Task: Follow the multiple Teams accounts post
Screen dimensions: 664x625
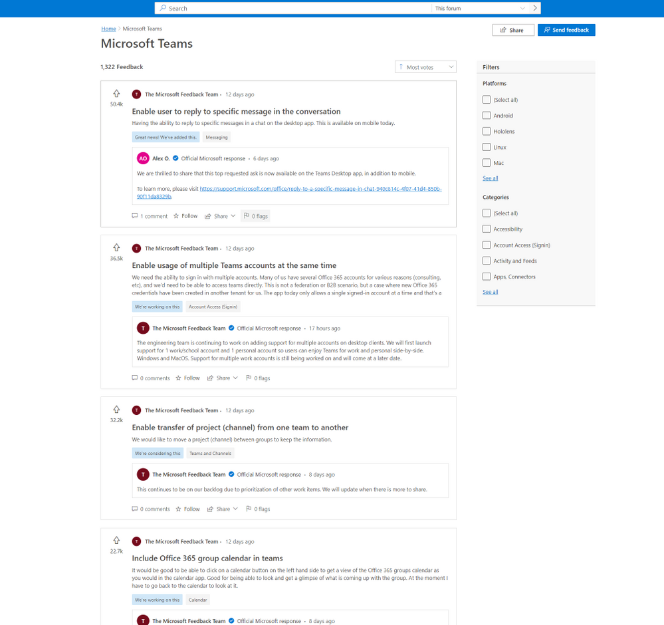Action: [x=187, y=378]
